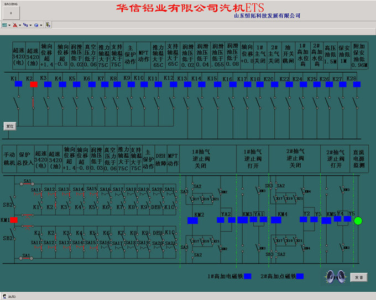This screenshot has height=300, width=376.
Task: Click the 2#主气关闭 header cell
Action: [x=274, y=56]
